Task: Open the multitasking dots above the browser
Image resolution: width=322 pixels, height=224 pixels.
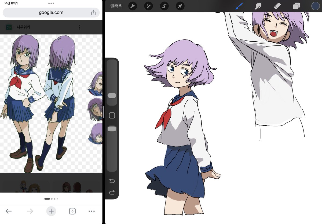Action: coord(51,3)
